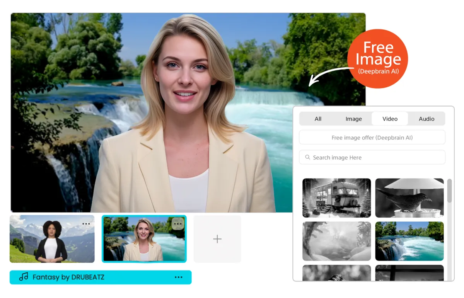Click the main video preview canvas
Image resolution: width=464 pixels, height=298 pixels.
188,112
